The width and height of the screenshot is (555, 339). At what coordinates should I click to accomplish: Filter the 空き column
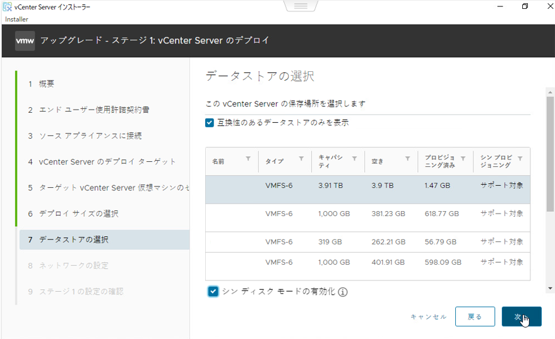407,158
